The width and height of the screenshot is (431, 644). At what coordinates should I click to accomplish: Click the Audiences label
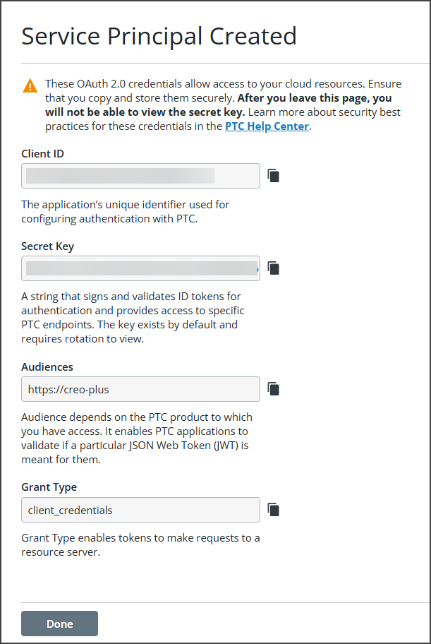point(47,366)
